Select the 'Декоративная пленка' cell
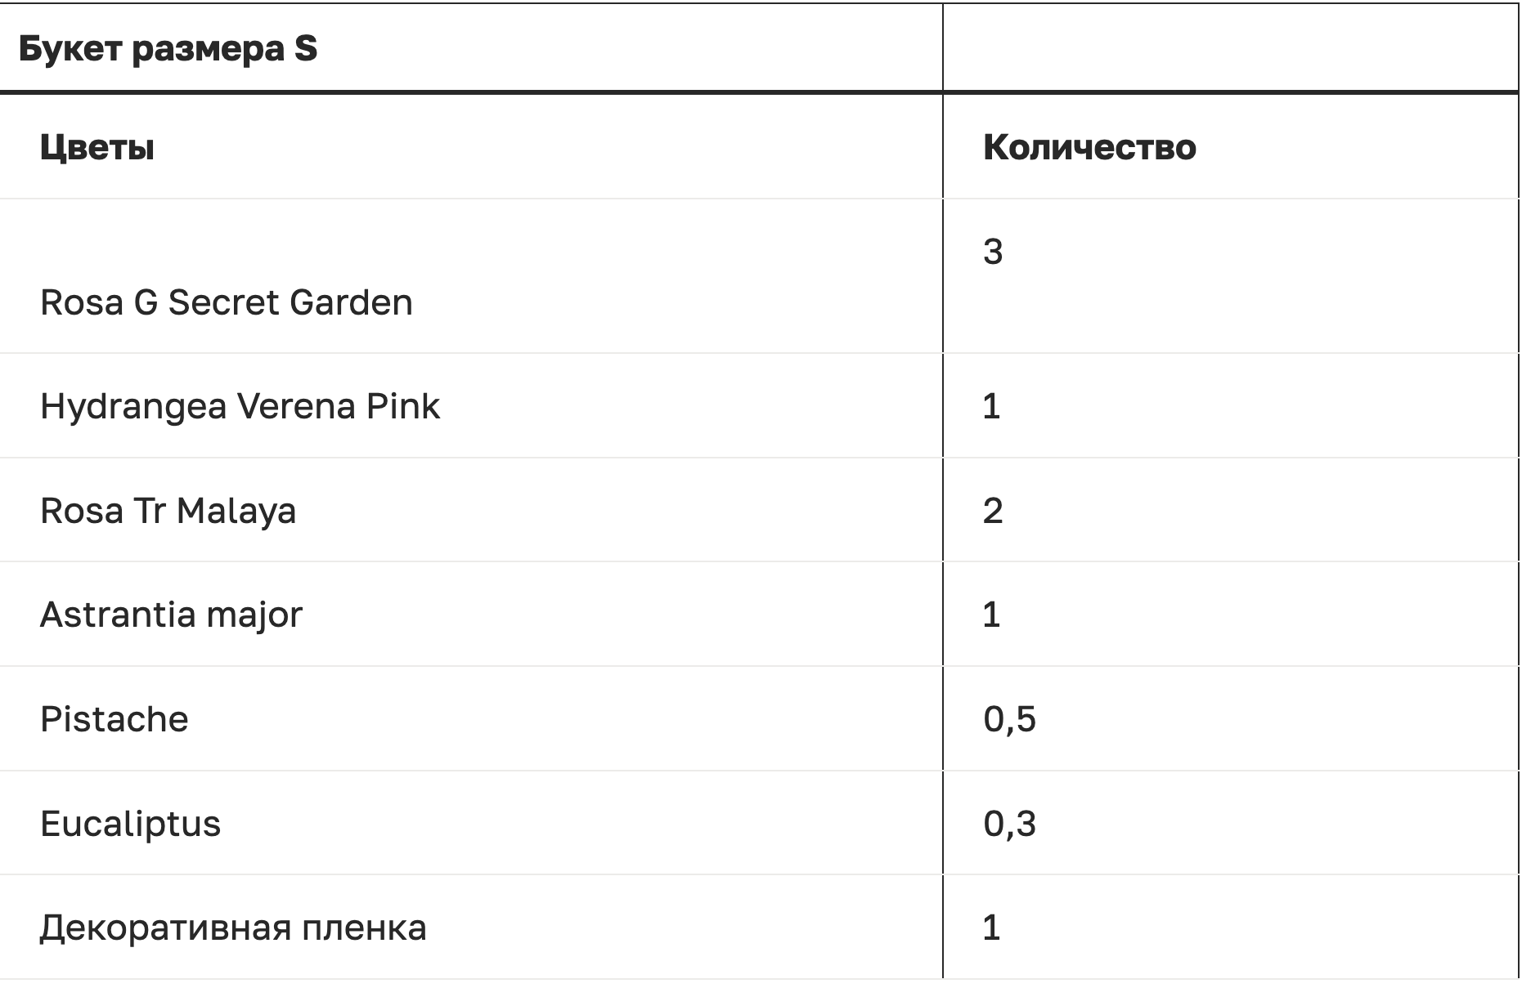 click(233, 928)
